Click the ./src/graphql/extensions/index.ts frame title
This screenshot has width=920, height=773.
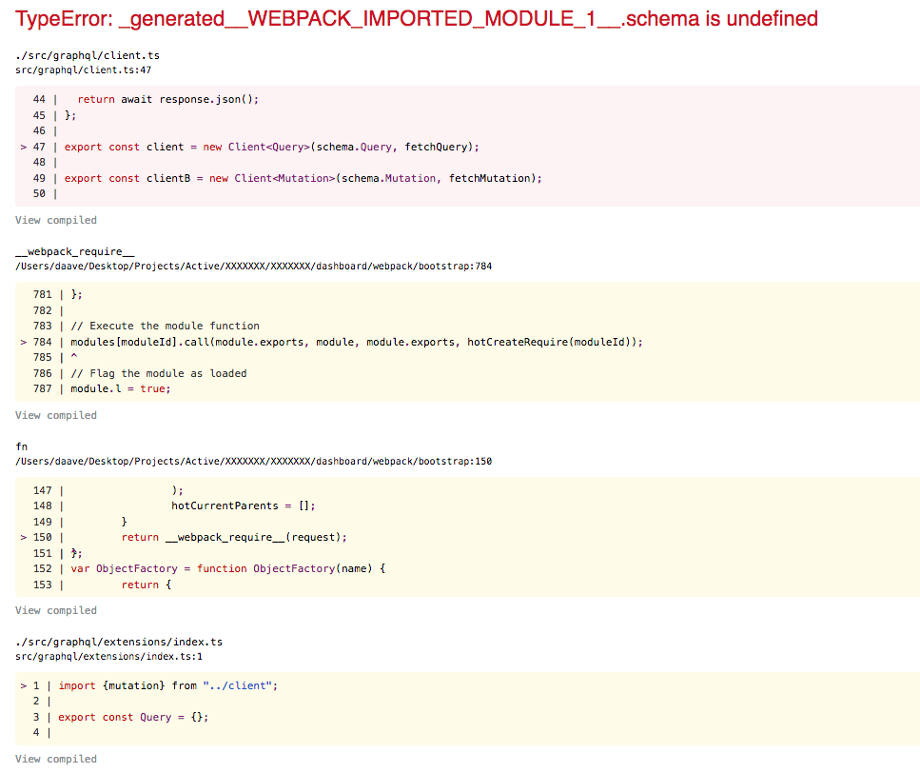tap(119, 642)
